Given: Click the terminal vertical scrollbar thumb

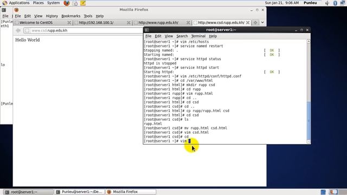Looking at the screenshot, I should [309, 121].
